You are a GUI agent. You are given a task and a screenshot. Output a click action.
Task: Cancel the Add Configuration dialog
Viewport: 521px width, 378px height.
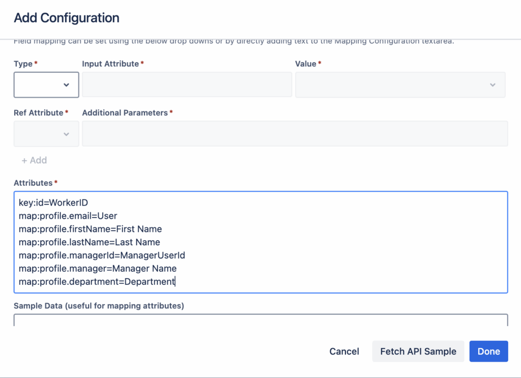pyautogui.click(x=344, y=351)
